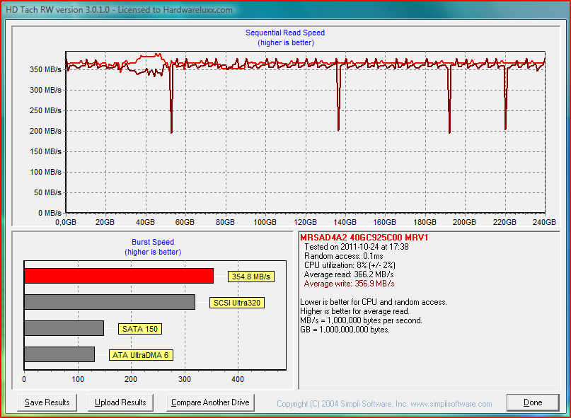Choose Compare Another Drive
Viewport: 571px width, 418px height.
[x=210, y=402]
